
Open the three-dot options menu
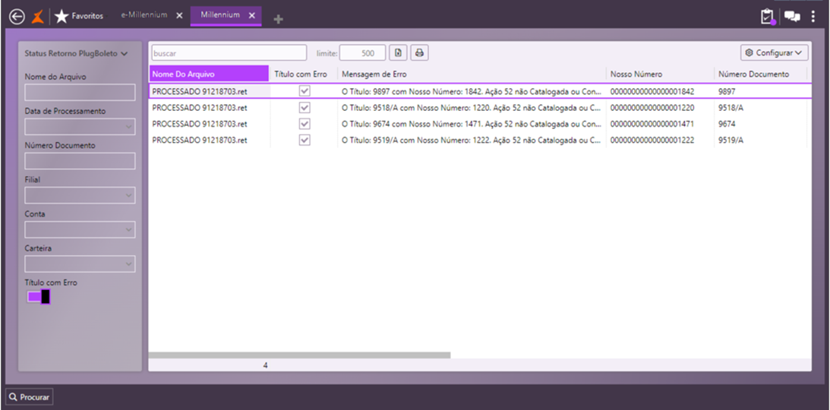tap(813, 17)
